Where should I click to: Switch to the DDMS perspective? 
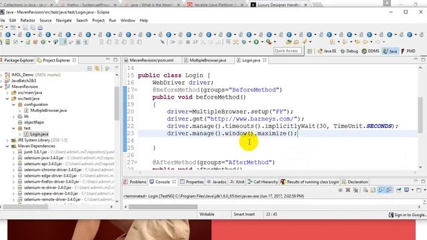pos(370,51)
